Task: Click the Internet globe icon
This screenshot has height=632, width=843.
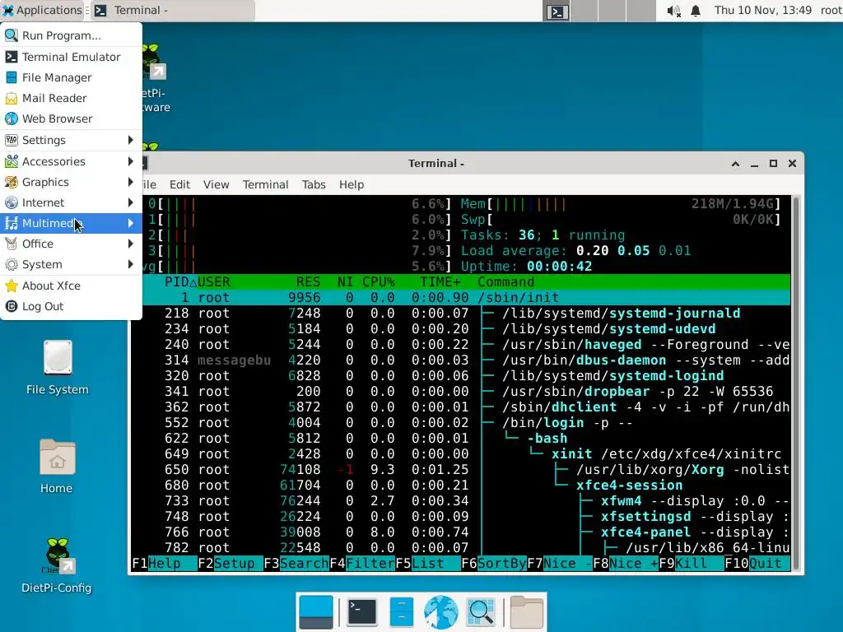Action: (x=12, y=202)
